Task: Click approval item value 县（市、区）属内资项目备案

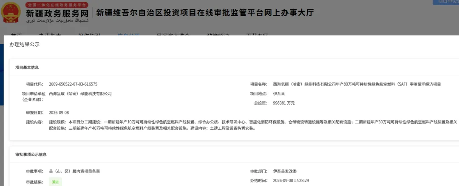Action: coord(75,171)
